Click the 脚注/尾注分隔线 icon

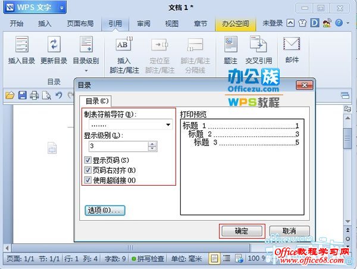(195, 44)
